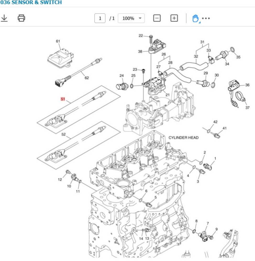Zoom out with the minus button
Viewport: 255px width, 261px height.
point(157,18)
